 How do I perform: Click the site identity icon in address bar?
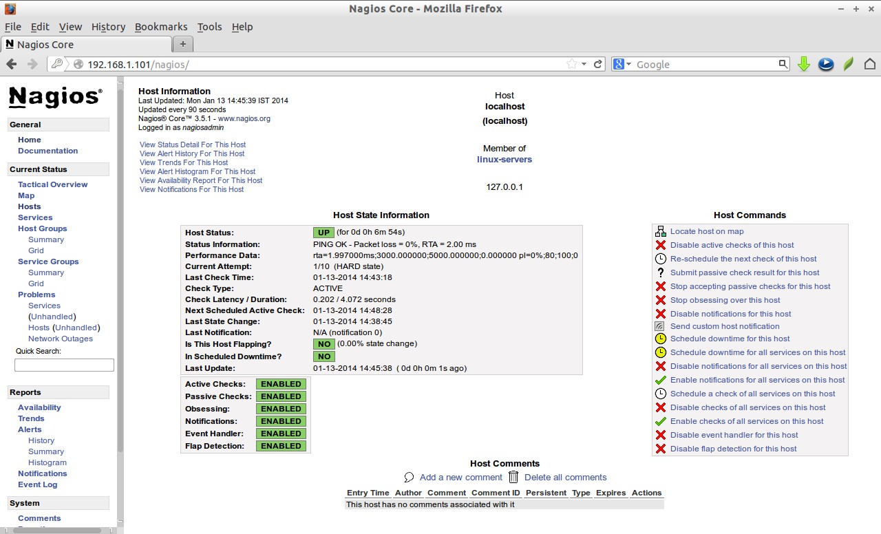click(x=78, y=64)
